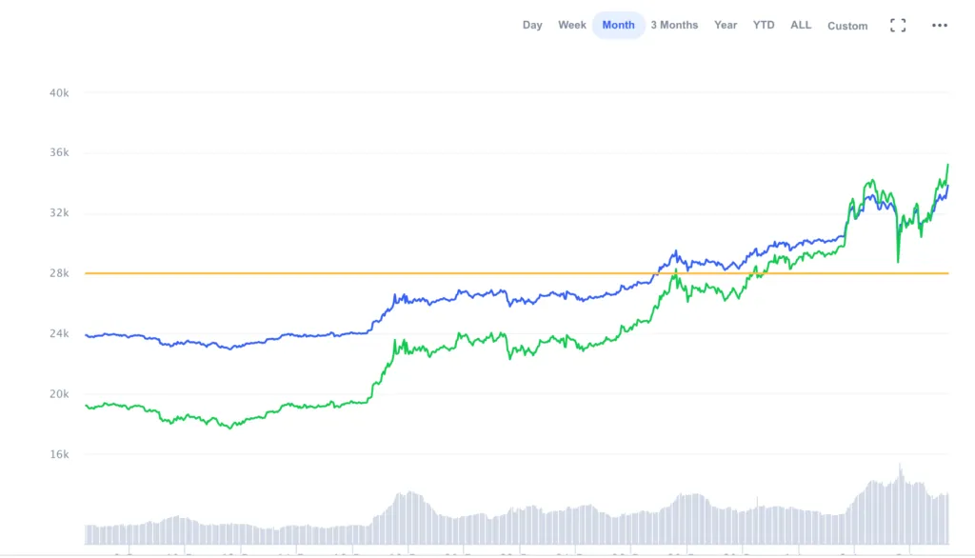The width and height of the screenshot is (975, 558).
Task: Click the 16k y-axis label
Action: 59,454
